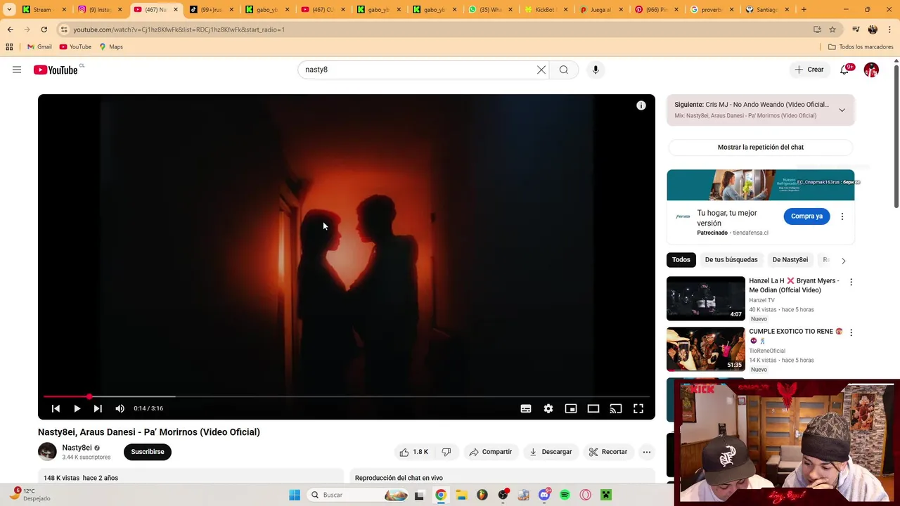Click the video progress bar
900x506 pixels.
346,396
